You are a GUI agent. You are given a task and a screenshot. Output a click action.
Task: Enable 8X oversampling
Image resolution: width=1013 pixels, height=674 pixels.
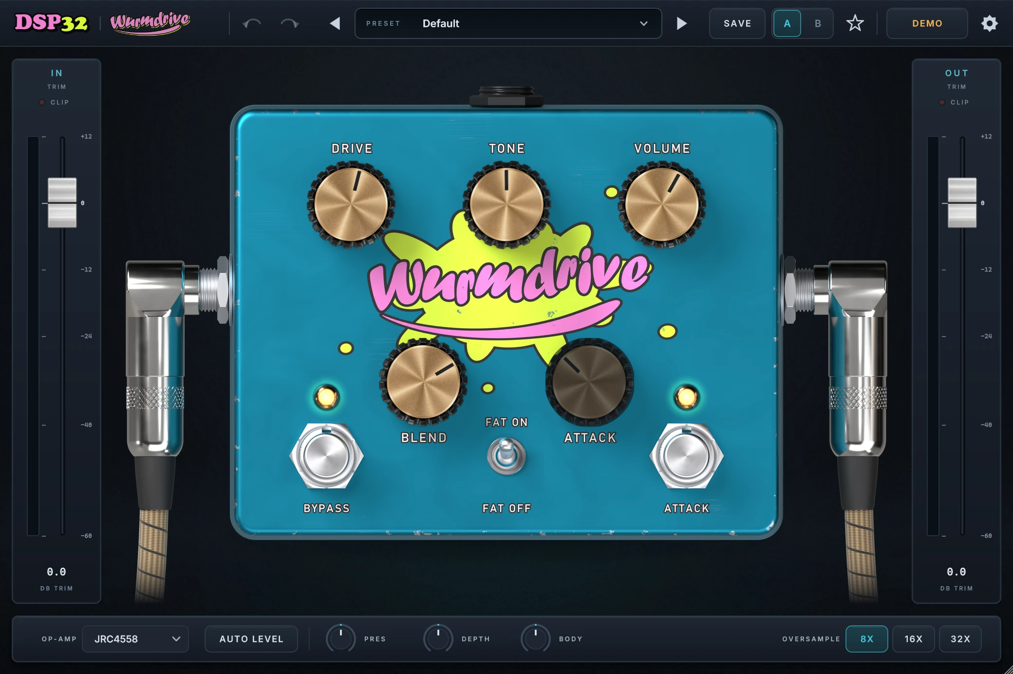(x=867, y=639)
